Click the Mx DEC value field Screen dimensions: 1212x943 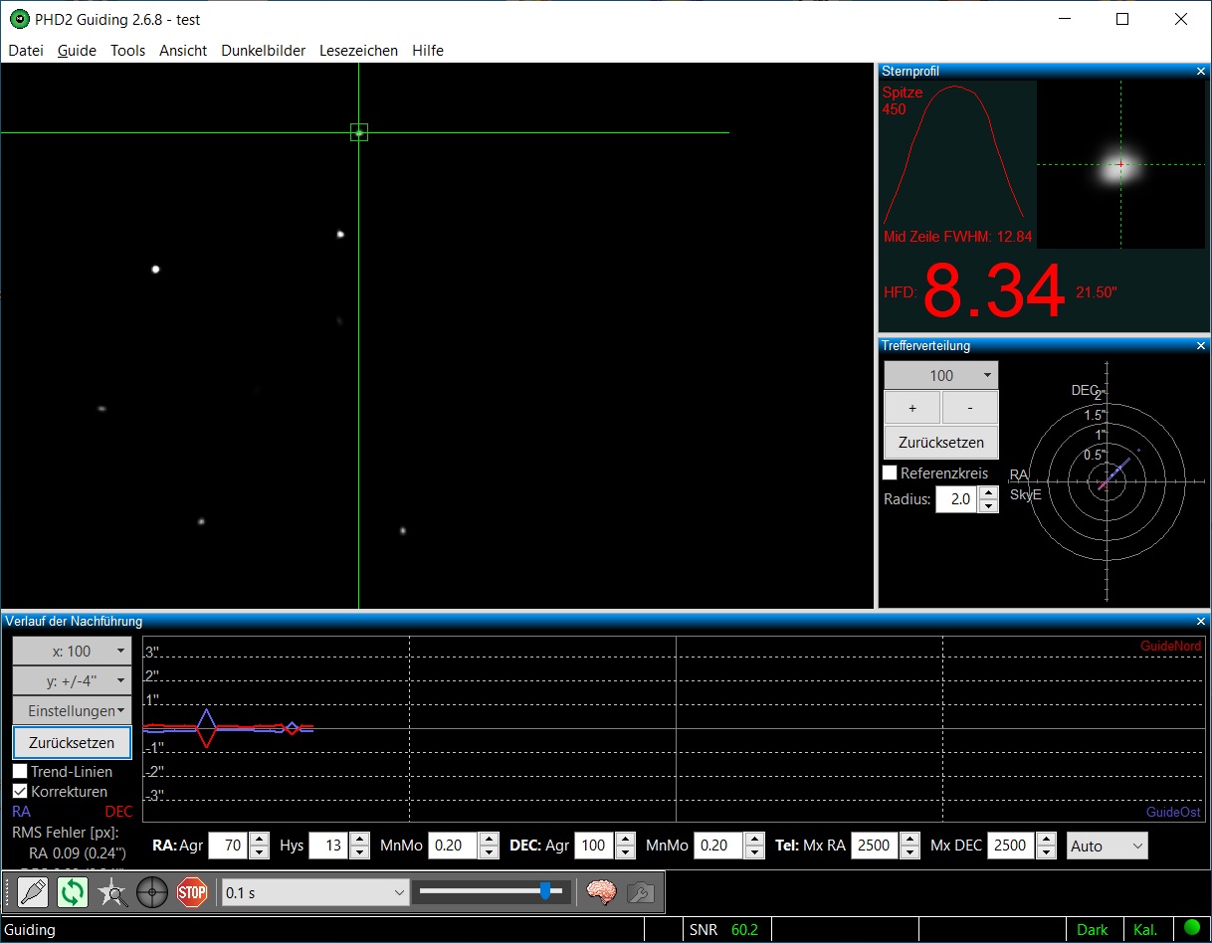(1011, 846)
